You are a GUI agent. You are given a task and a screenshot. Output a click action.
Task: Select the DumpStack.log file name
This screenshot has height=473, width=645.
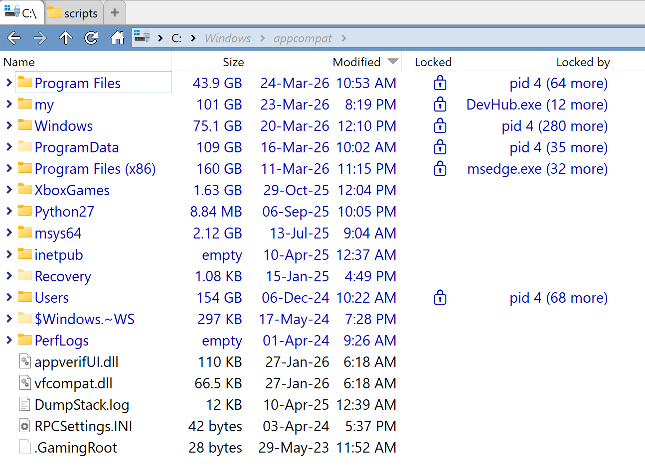click(x=82, y=405)
